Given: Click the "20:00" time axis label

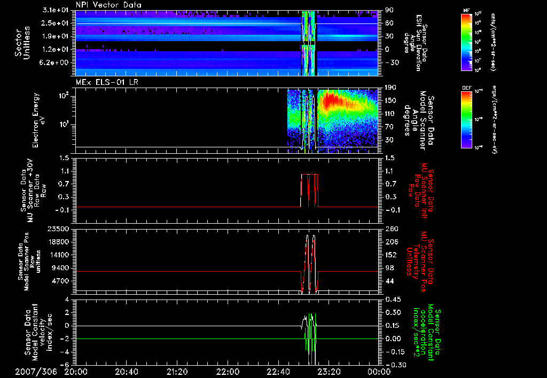Looking at the screenshot, I should point(76,372).
